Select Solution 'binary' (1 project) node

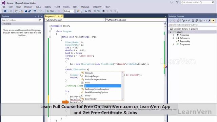(x=186, y=29)
